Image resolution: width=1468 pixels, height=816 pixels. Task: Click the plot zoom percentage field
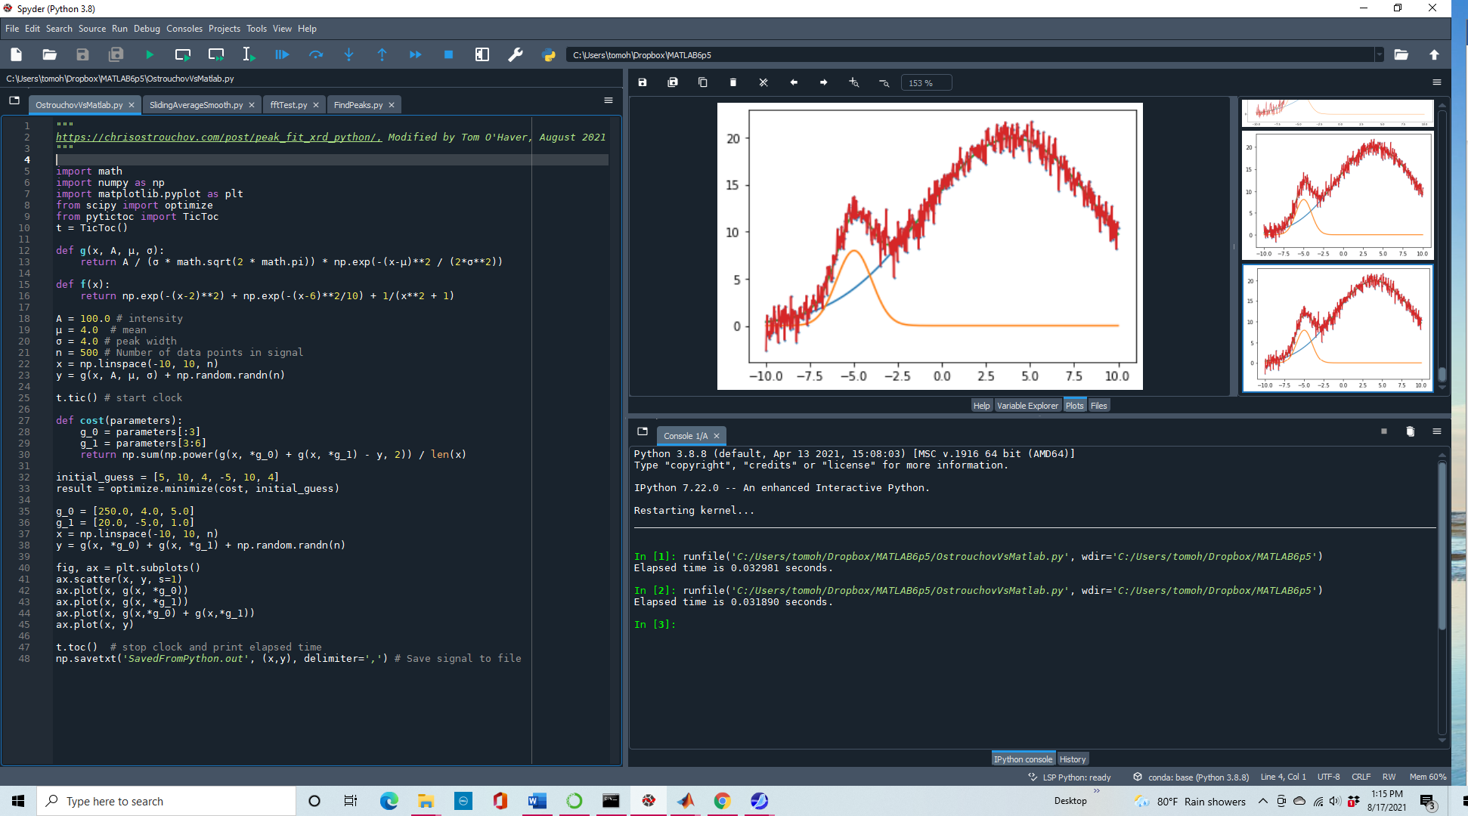coord(925,83)
